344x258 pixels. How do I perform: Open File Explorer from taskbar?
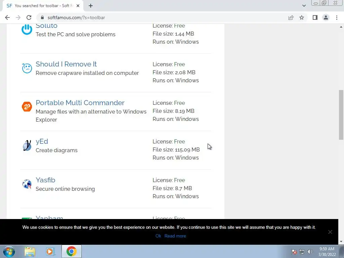pos(30,251)
